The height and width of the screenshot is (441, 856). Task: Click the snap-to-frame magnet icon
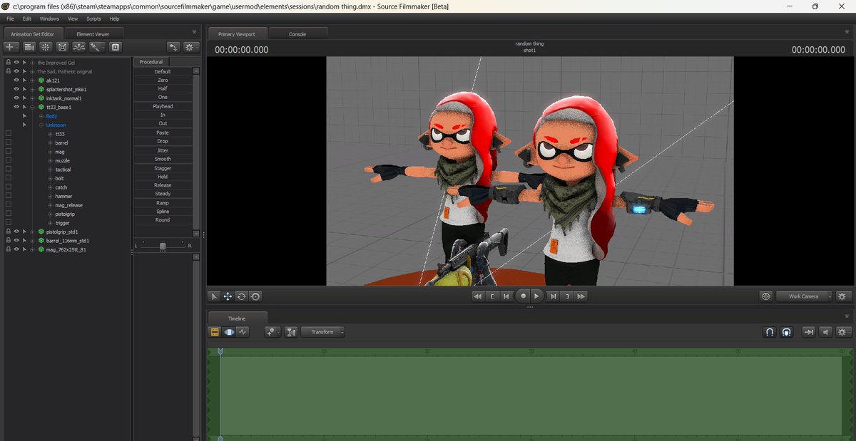pyautogui.click(x=786, y=332)
